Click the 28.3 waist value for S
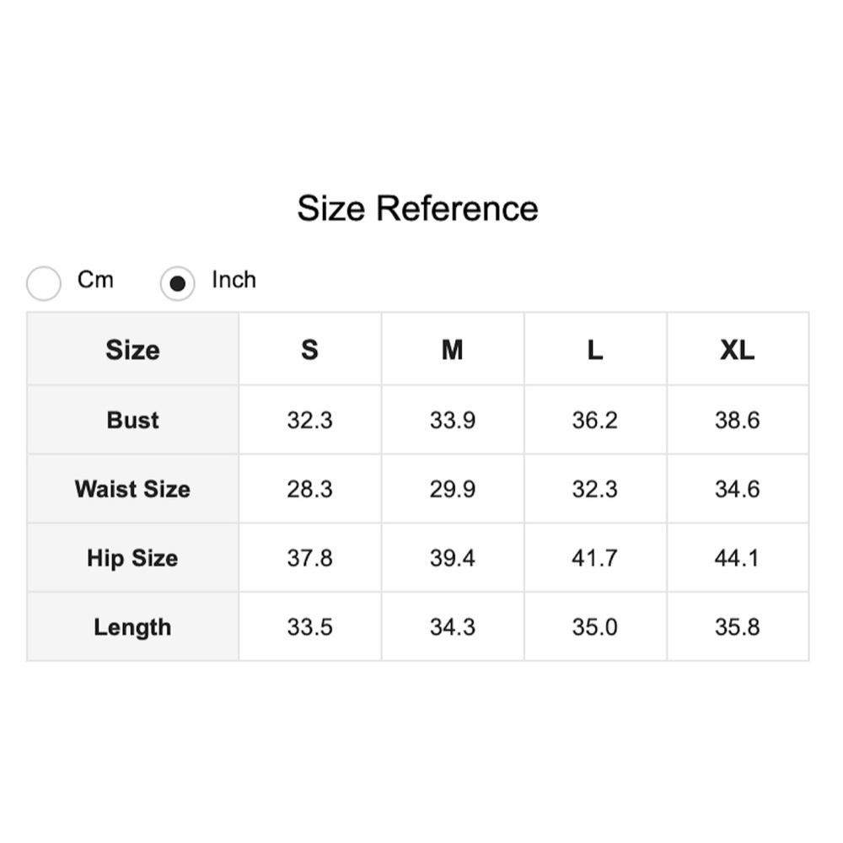This screenshot has height=843, width=843. (309, 489)
